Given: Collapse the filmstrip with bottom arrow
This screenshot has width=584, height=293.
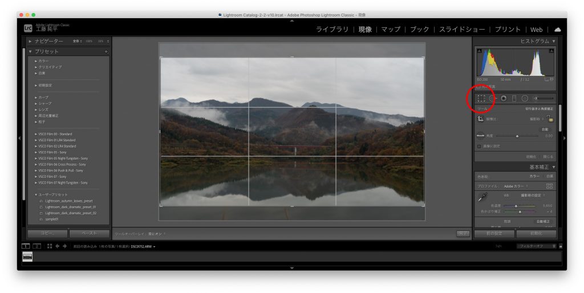Looking at the screenshot, I should 292,268.
